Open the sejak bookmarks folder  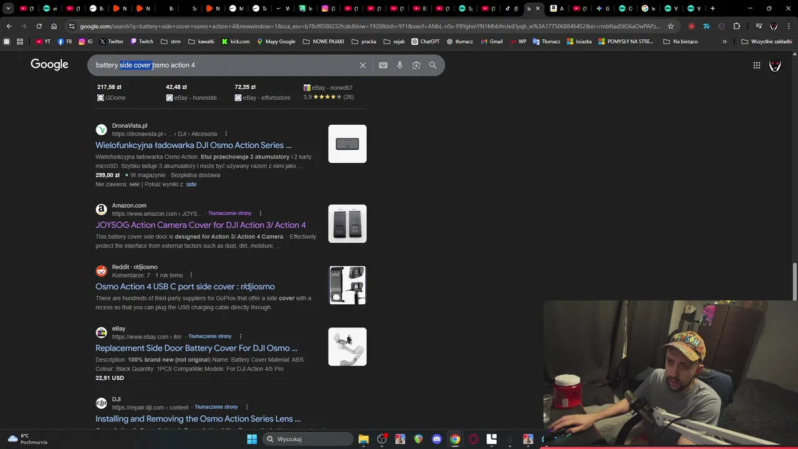point(394,41)
